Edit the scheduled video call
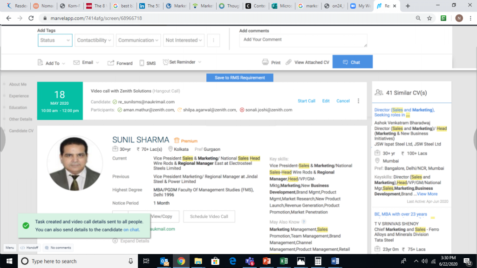Image resolution: width=477 pixels, height=268 pixels. pyautogui.click(x=326, y=101)
